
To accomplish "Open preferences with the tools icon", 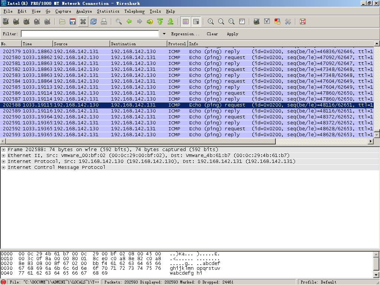I will (288, 22).
